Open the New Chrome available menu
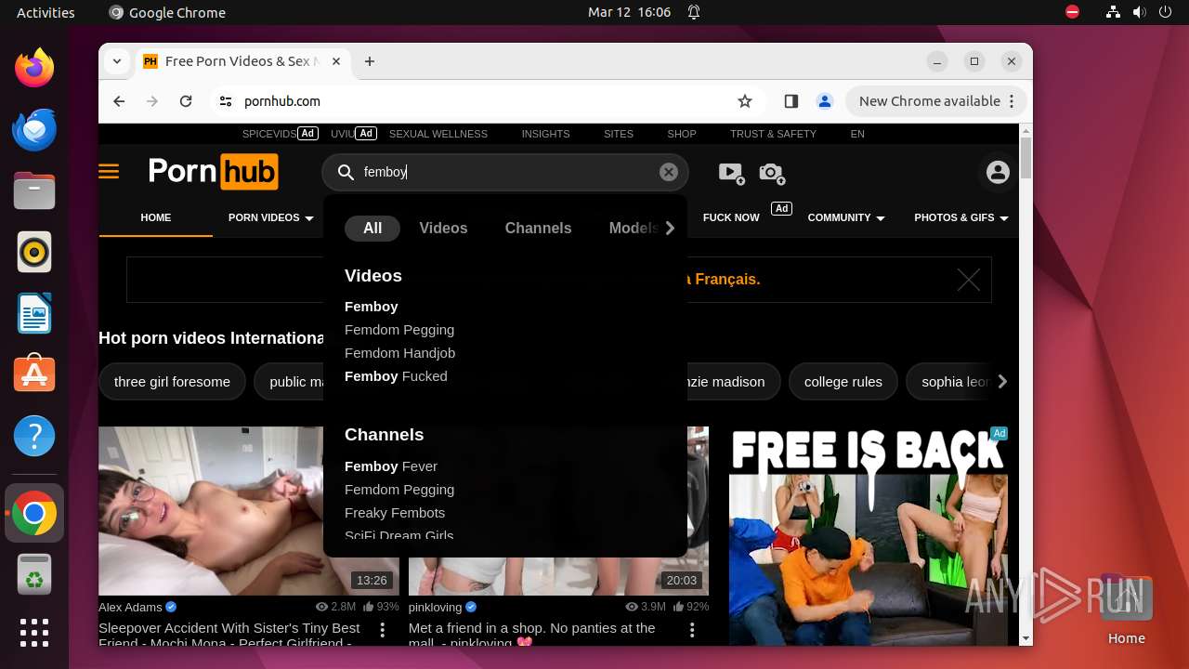This screenshot has height=669, width=1189. [x=938, y=101]
